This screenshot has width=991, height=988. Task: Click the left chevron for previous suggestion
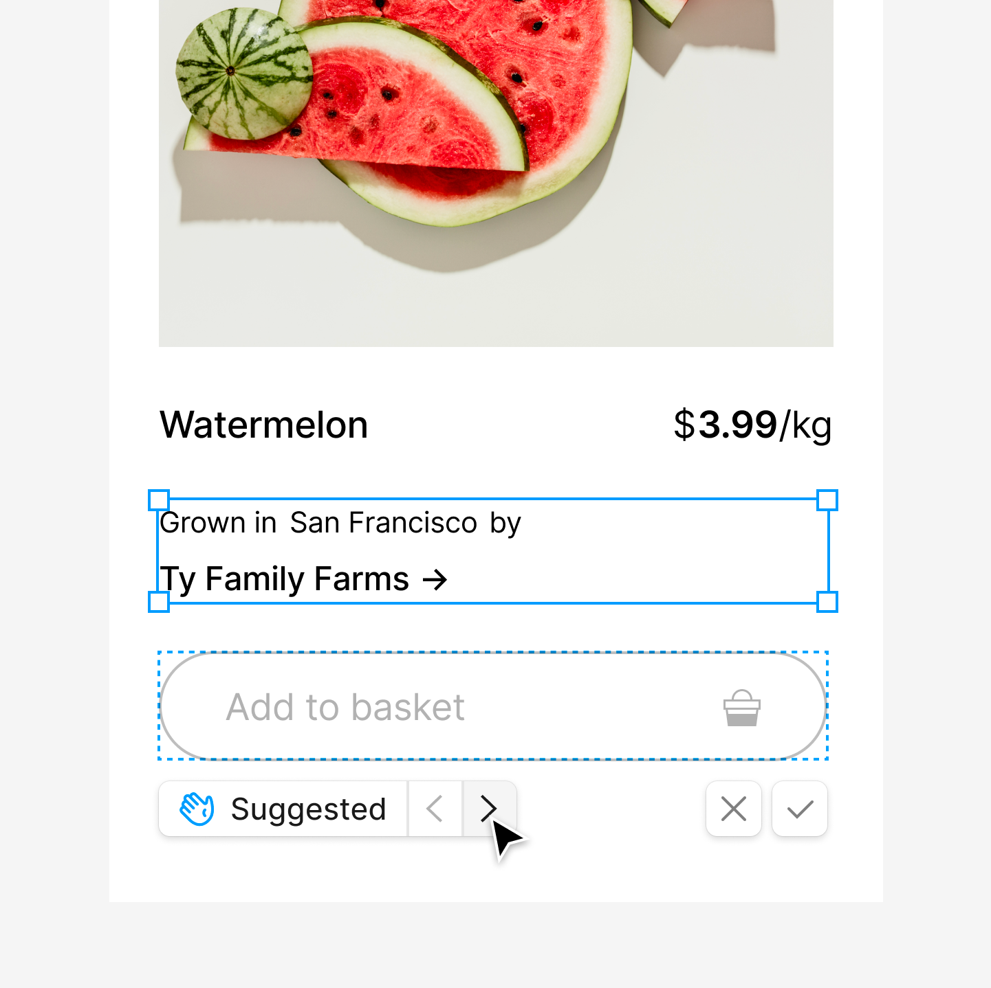click(x=435, y=809)
